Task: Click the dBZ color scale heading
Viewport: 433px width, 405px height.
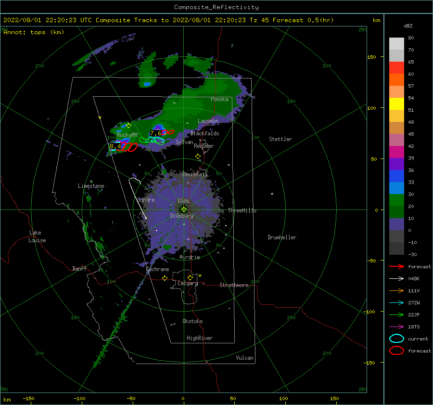Action: [408, 26]
